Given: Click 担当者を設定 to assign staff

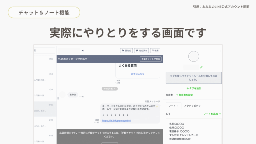Looking at the screenshot, I should click(184, 95).
